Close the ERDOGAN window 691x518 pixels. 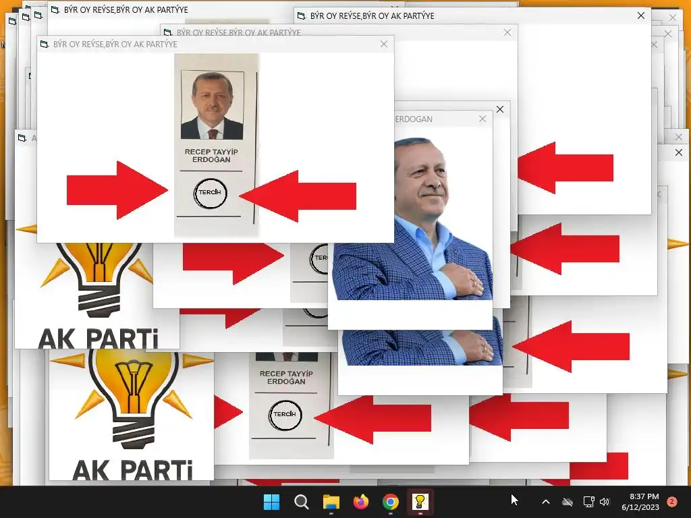tap(482, 119)
